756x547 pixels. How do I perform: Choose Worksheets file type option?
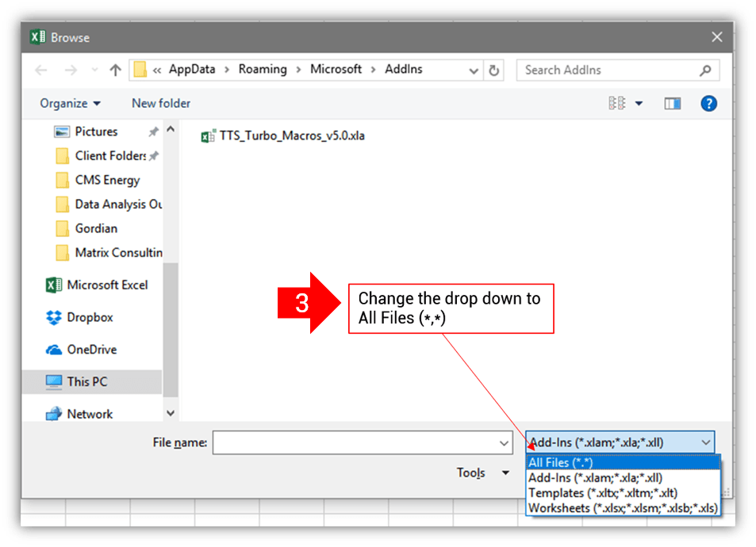click(x=623, y=508)
